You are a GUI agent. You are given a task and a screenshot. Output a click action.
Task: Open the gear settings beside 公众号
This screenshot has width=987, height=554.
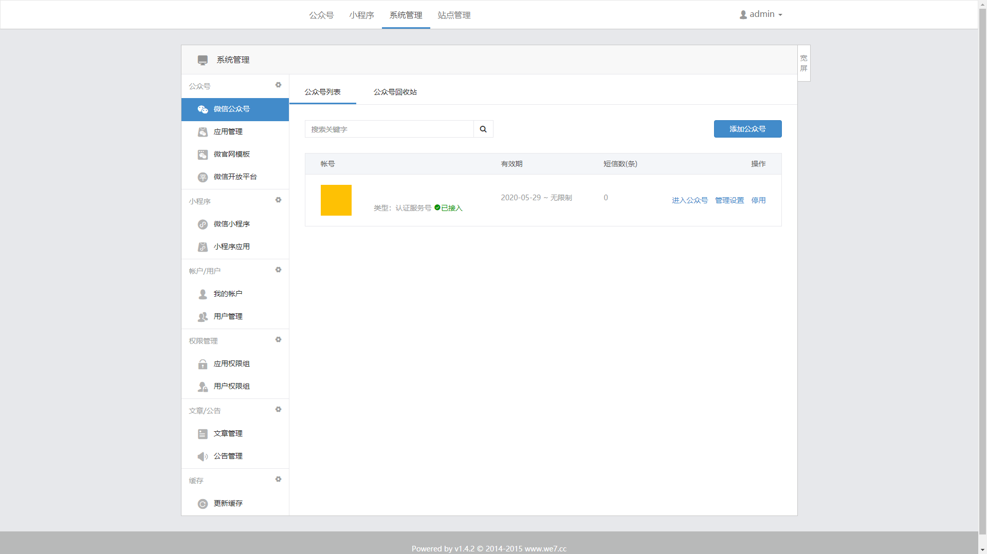279,85
